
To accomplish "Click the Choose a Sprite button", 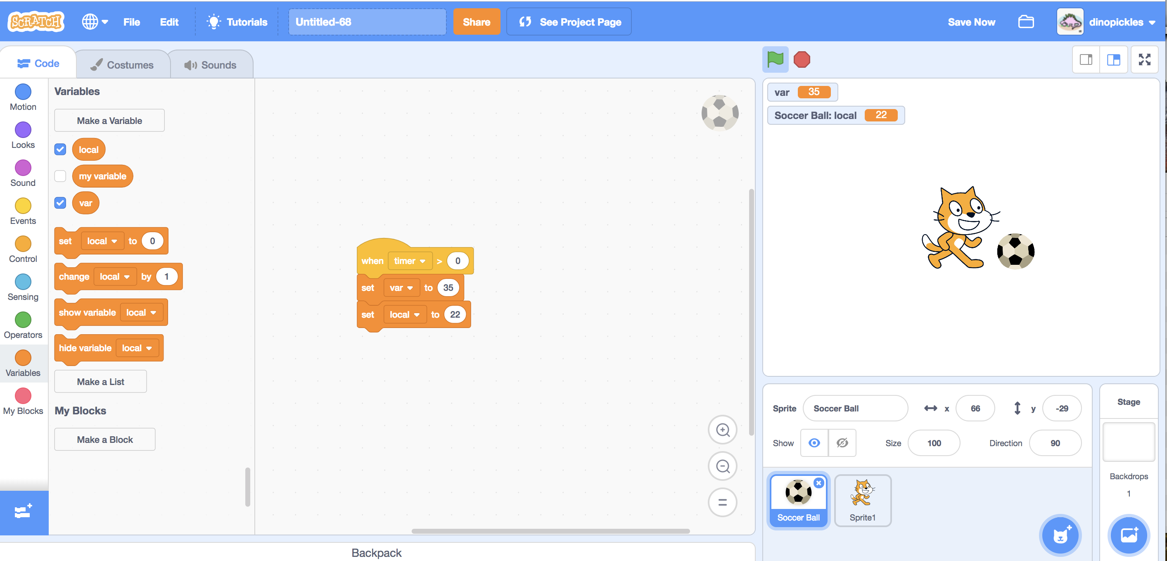I will click(1060, 535).
